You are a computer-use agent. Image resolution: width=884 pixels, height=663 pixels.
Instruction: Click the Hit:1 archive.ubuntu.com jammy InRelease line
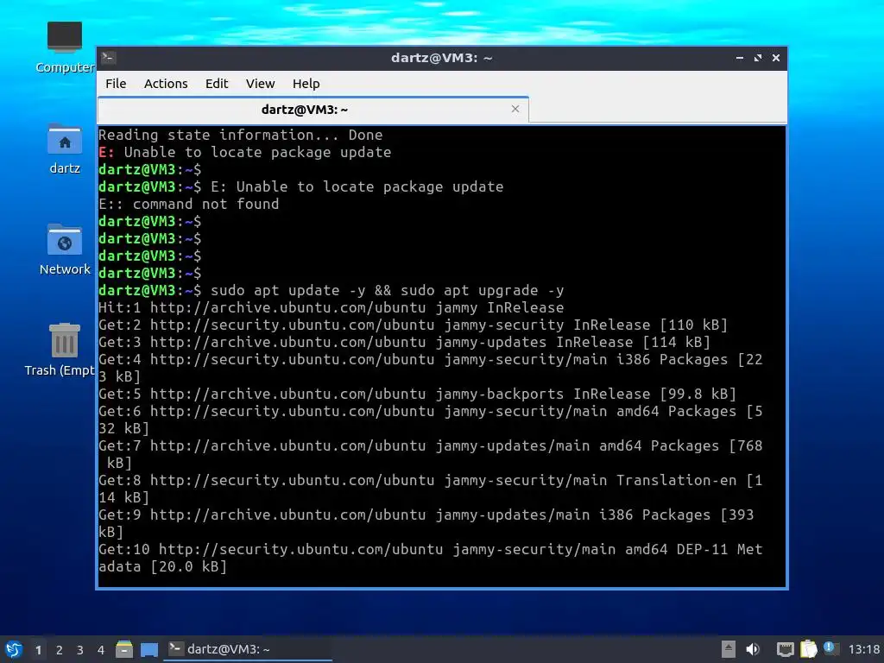tap(331, 308)
